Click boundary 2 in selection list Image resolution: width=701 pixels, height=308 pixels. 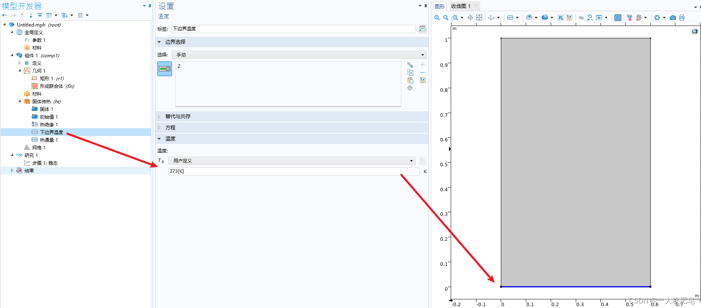tap(179, 66)
